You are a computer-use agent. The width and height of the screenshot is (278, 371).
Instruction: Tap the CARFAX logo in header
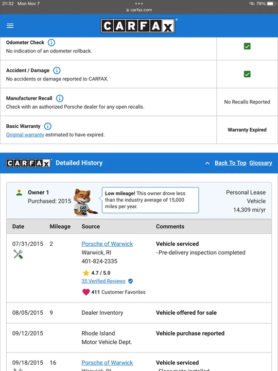coord(139,26)
